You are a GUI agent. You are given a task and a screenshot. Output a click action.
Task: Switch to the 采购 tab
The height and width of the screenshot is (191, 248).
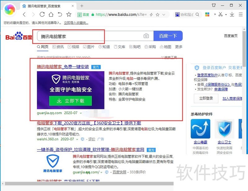coord(150,47)
